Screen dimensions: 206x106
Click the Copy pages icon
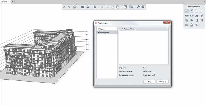click(x=112, y=7)
